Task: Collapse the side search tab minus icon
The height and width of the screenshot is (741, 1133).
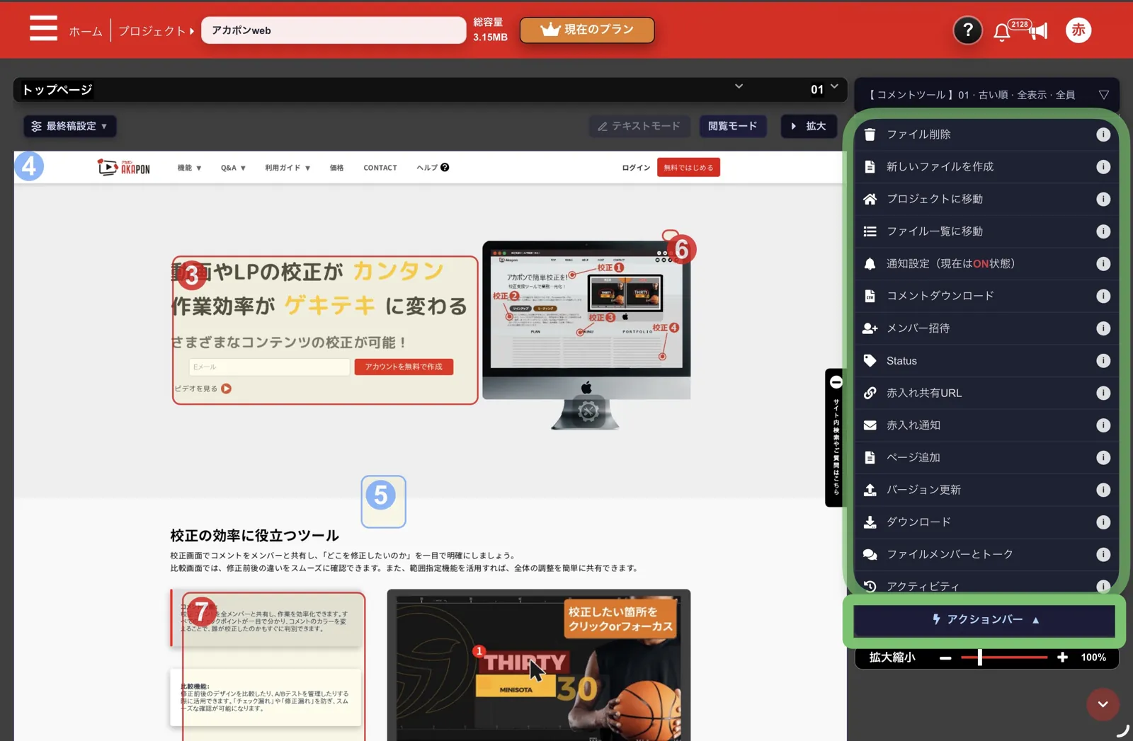Action: [836, 382]
